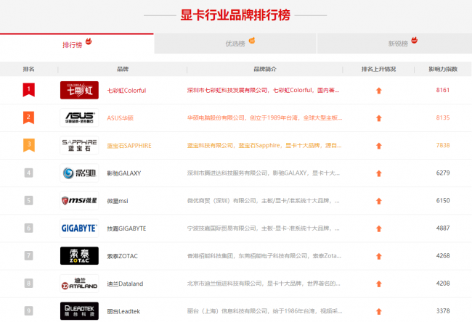Click the influence index value 3378
The height and width of the screenshot is (322, 472).
point(443,311)
